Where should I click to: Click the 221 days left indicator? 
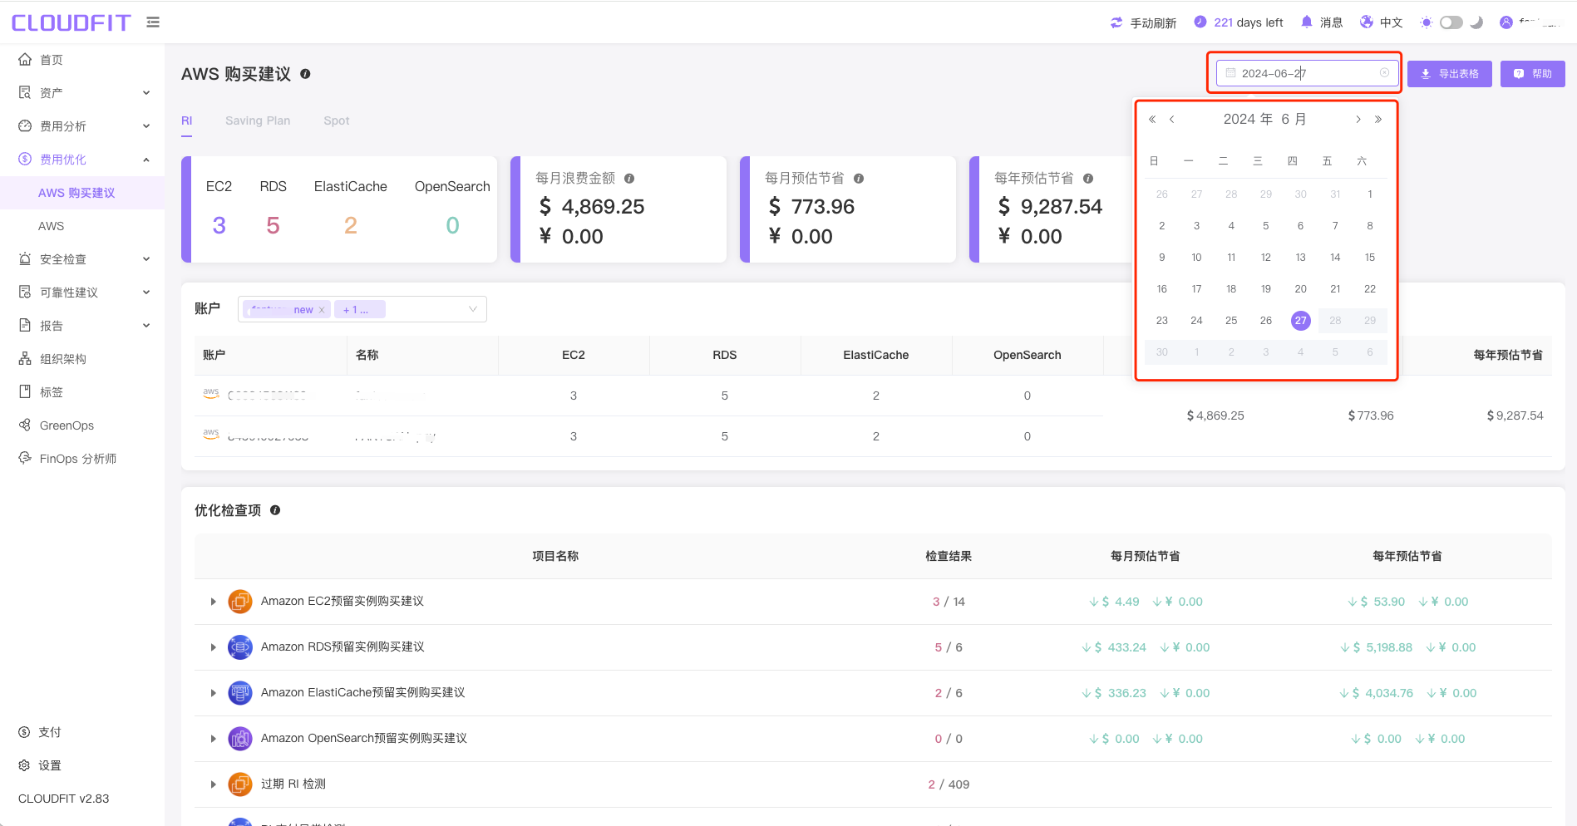tap(1239, 22)
